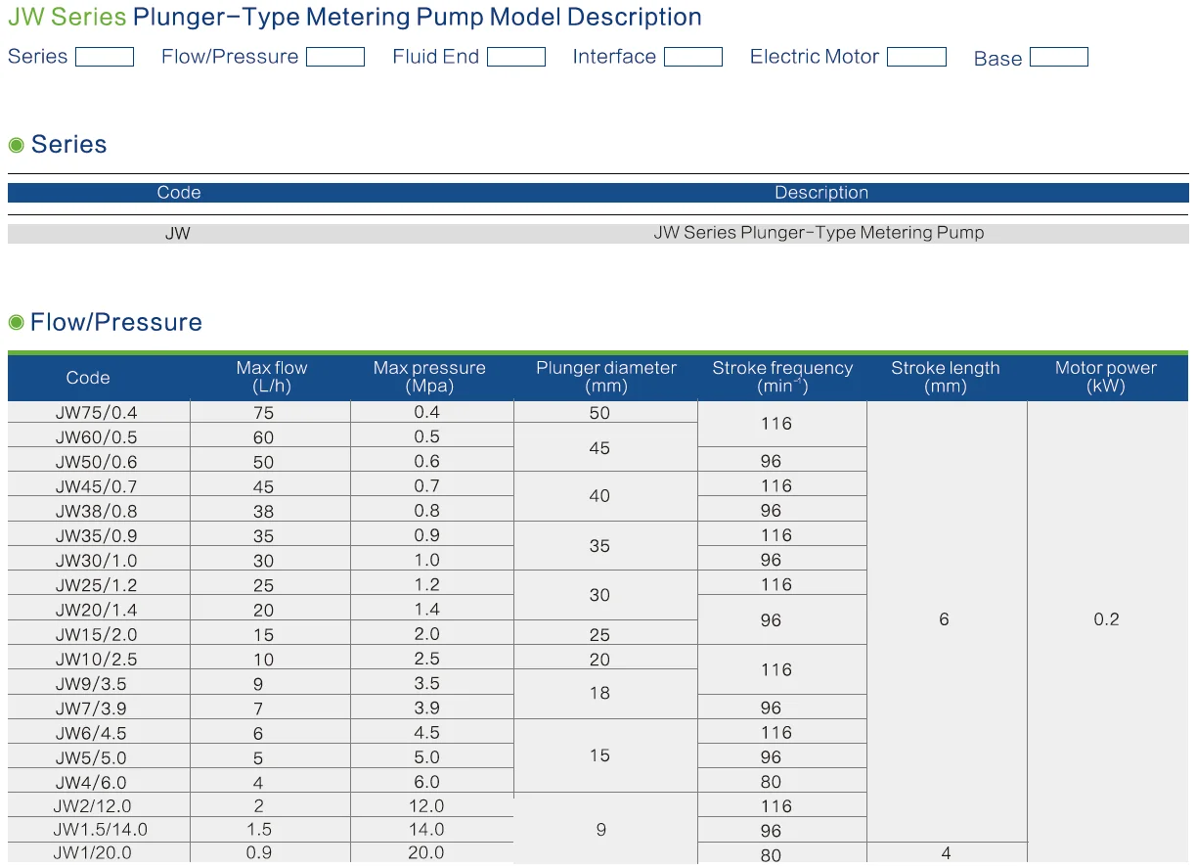
Task: Select the JW1/20.0 code row
Action: click(92, 853)
